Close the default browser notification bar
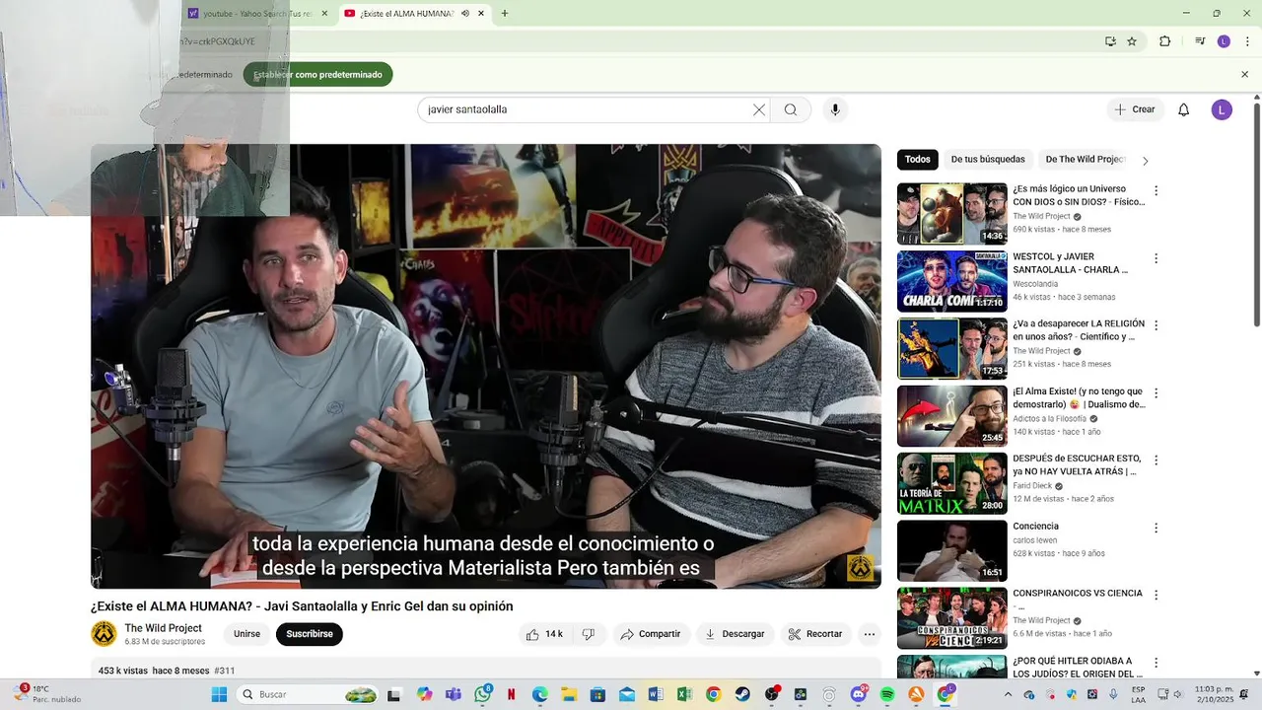Image resolution: width=1262 pixels, height=710 pixels. pyautogui.click(x=1244, y=75)
